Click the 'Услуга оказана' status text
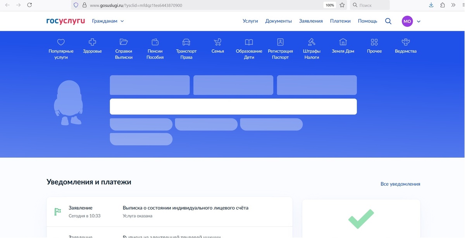This screenshot has height=238, width=465. [x=138, y=216]
